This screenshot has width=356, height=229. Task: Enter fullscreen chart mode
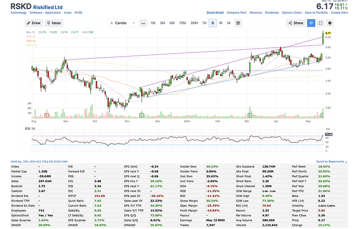(x=320, y=23)
